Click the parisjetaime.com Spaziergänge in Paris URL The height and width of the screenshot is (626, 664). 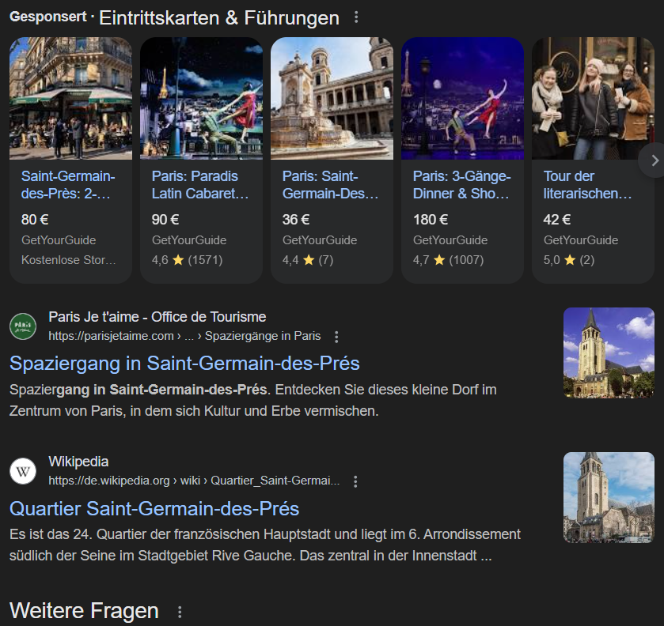click(x=184, y=336)
